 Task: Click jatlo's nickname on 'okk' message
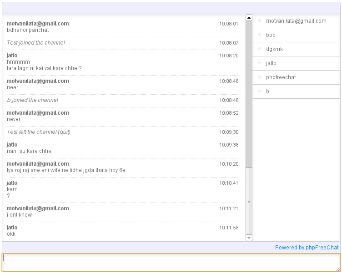(12, 228)
